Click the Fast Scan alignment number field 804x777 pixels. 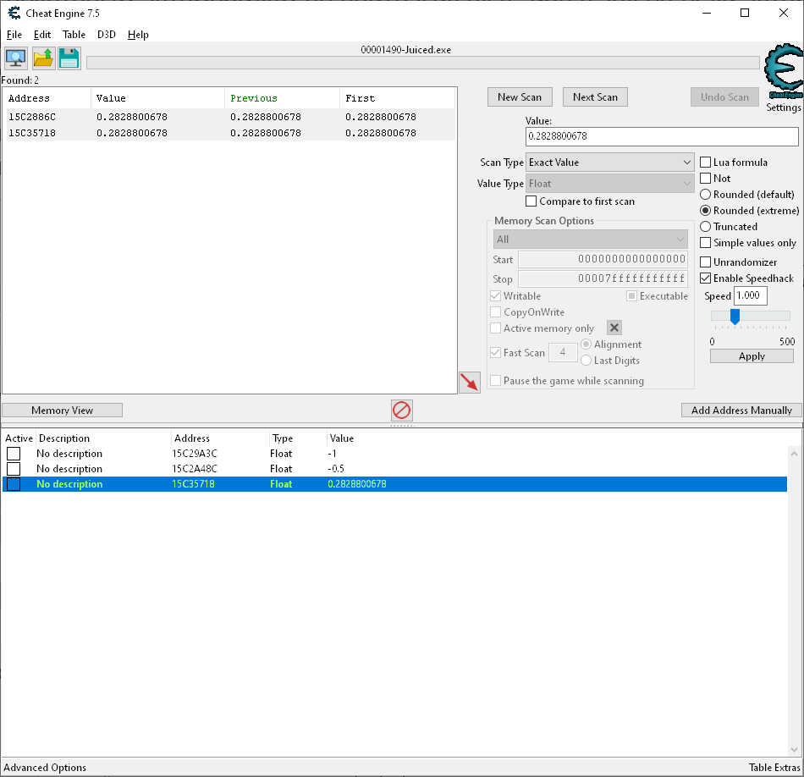click(x=563, y=352)
